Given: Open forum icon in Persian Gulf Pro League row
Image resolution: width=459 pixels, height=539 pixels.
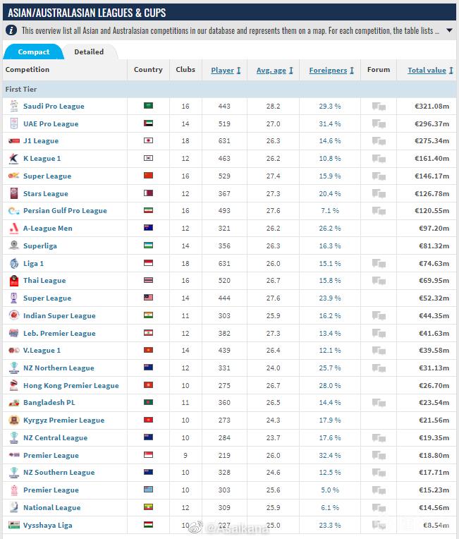Looking at the screenshot, I should [x=379, y=211].
